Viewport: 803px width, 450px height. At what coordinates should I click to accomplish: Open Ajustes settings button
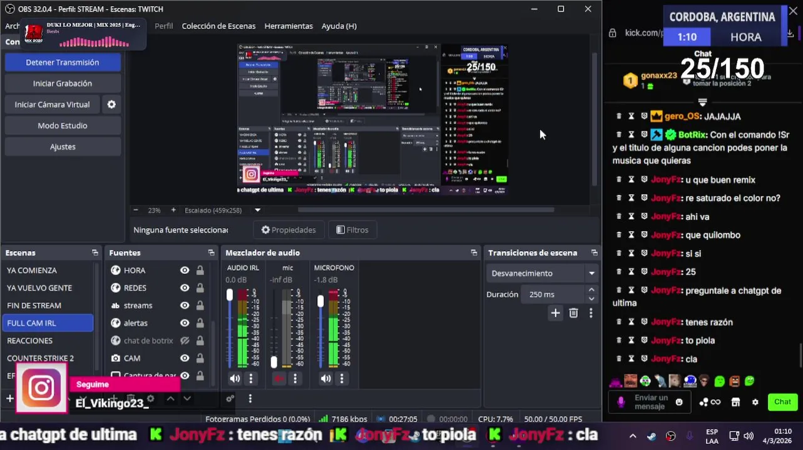[63, 147]
